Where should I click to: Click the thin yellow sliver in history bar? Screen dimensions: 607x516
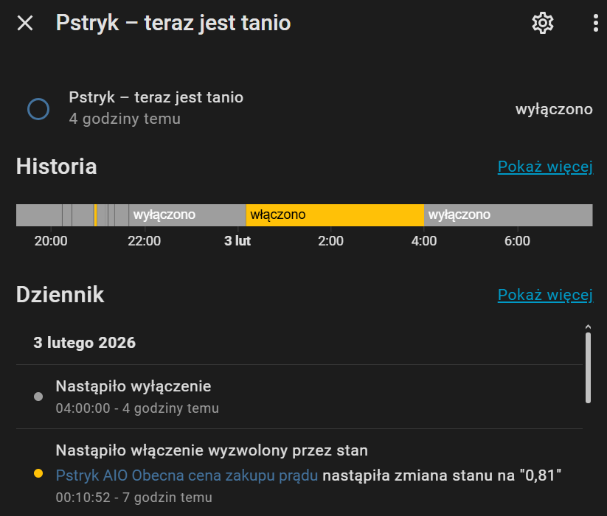pos(95,215)
